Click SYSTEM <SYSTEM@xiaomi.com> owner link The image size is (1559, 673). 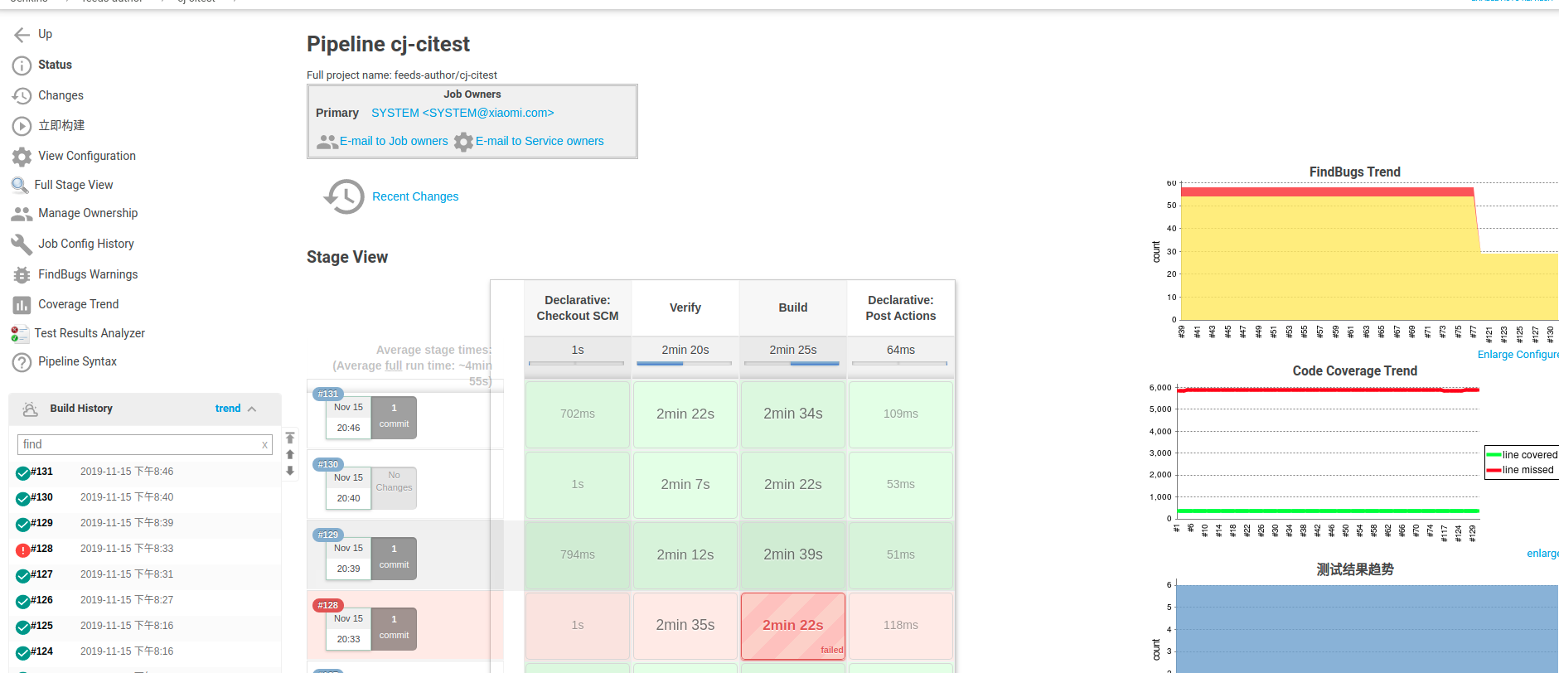point(462,113)
